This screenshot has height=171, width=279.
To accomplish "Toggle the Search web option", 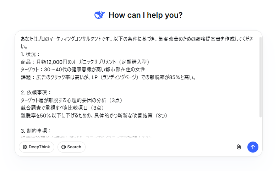I will pyautogui.click(x=71, y=147).
